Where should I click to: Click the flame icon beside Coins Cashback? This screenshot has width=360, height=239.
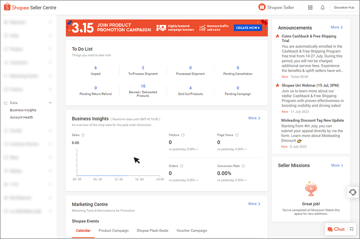(278, 36)
